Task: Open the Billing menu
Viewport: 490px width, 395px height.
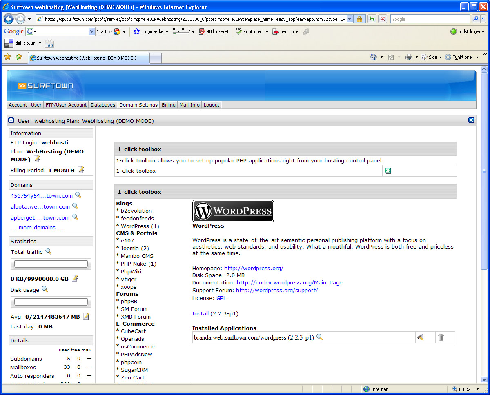Action: click(169, 105)
